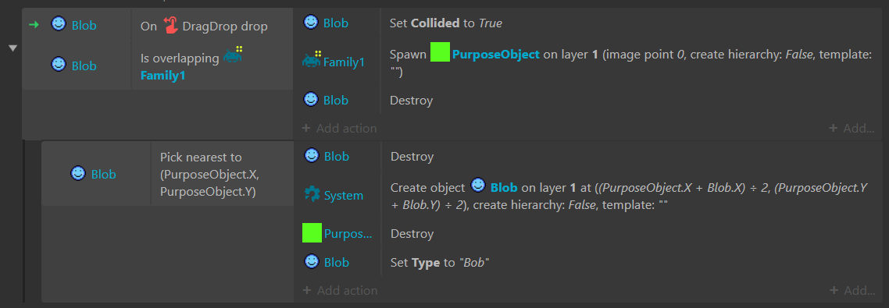Select the Family1 icon in overlapping condition
889x308 pixels.
pyautogui.click(x=234, y=55)
